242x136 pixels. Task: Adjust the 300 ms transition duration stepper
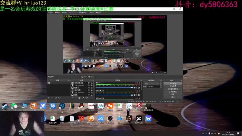click(161, 86)
